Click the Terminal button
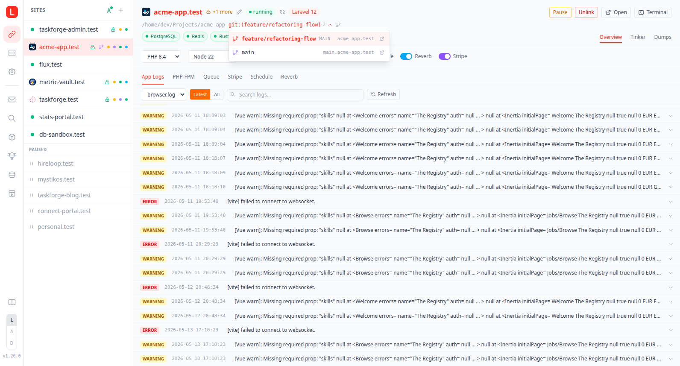Screen dimensions: 680x366 point(653,12)
